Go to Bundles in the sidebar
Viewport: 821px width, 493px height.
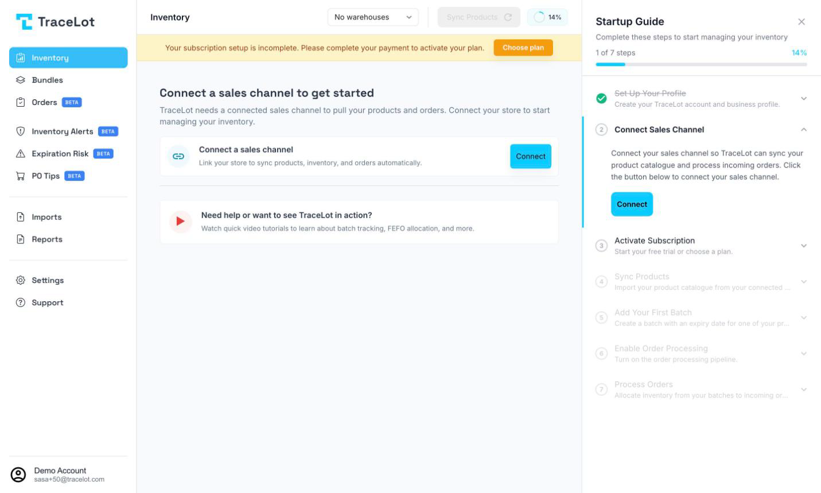tap(68, 80)
